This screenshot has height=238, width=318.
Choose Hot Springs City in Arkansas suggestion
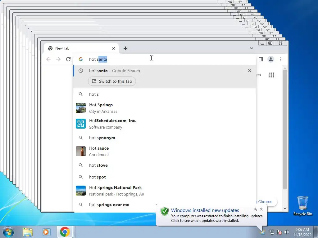pos(165,108)
